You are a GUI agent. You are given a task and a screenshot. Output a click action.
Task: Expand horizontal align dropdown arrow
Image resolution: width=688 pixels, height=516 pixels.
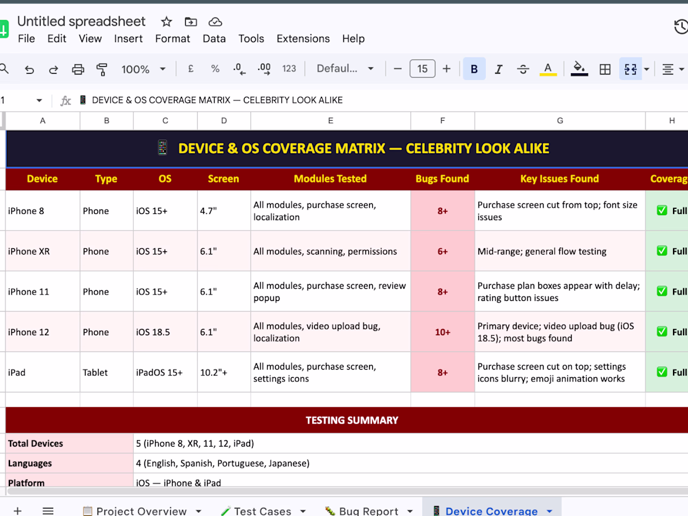coord(681,69)
